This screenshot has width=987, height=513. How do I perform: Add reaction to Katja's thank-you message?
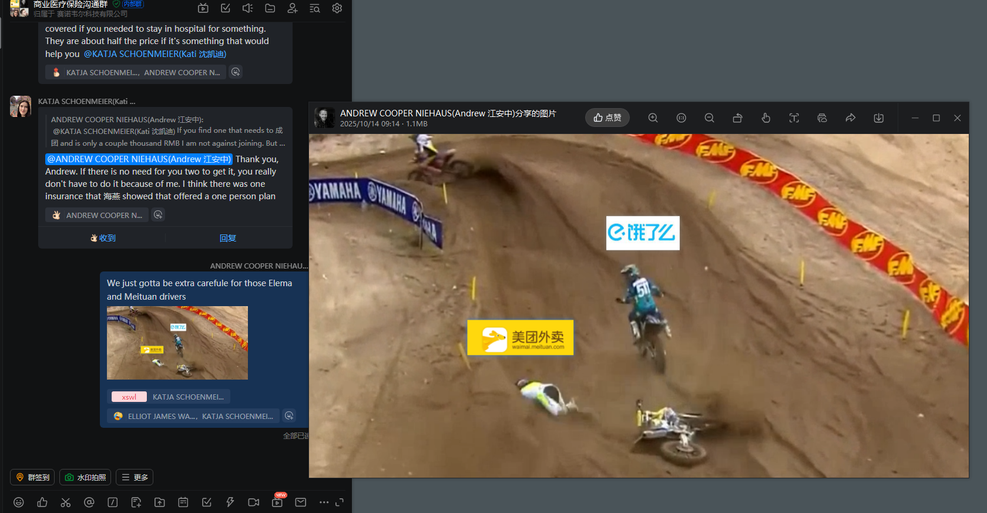tap(158, 215)
